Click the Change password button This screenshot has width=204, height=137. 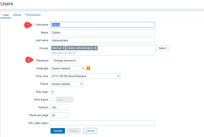point(64,60)
